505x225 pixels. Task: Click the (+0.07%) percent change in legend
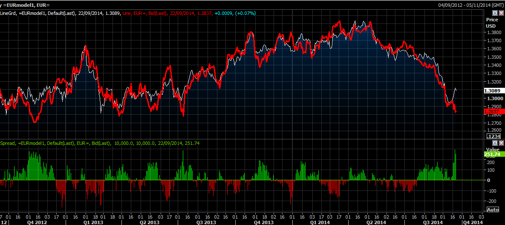(x=245, y=14)
